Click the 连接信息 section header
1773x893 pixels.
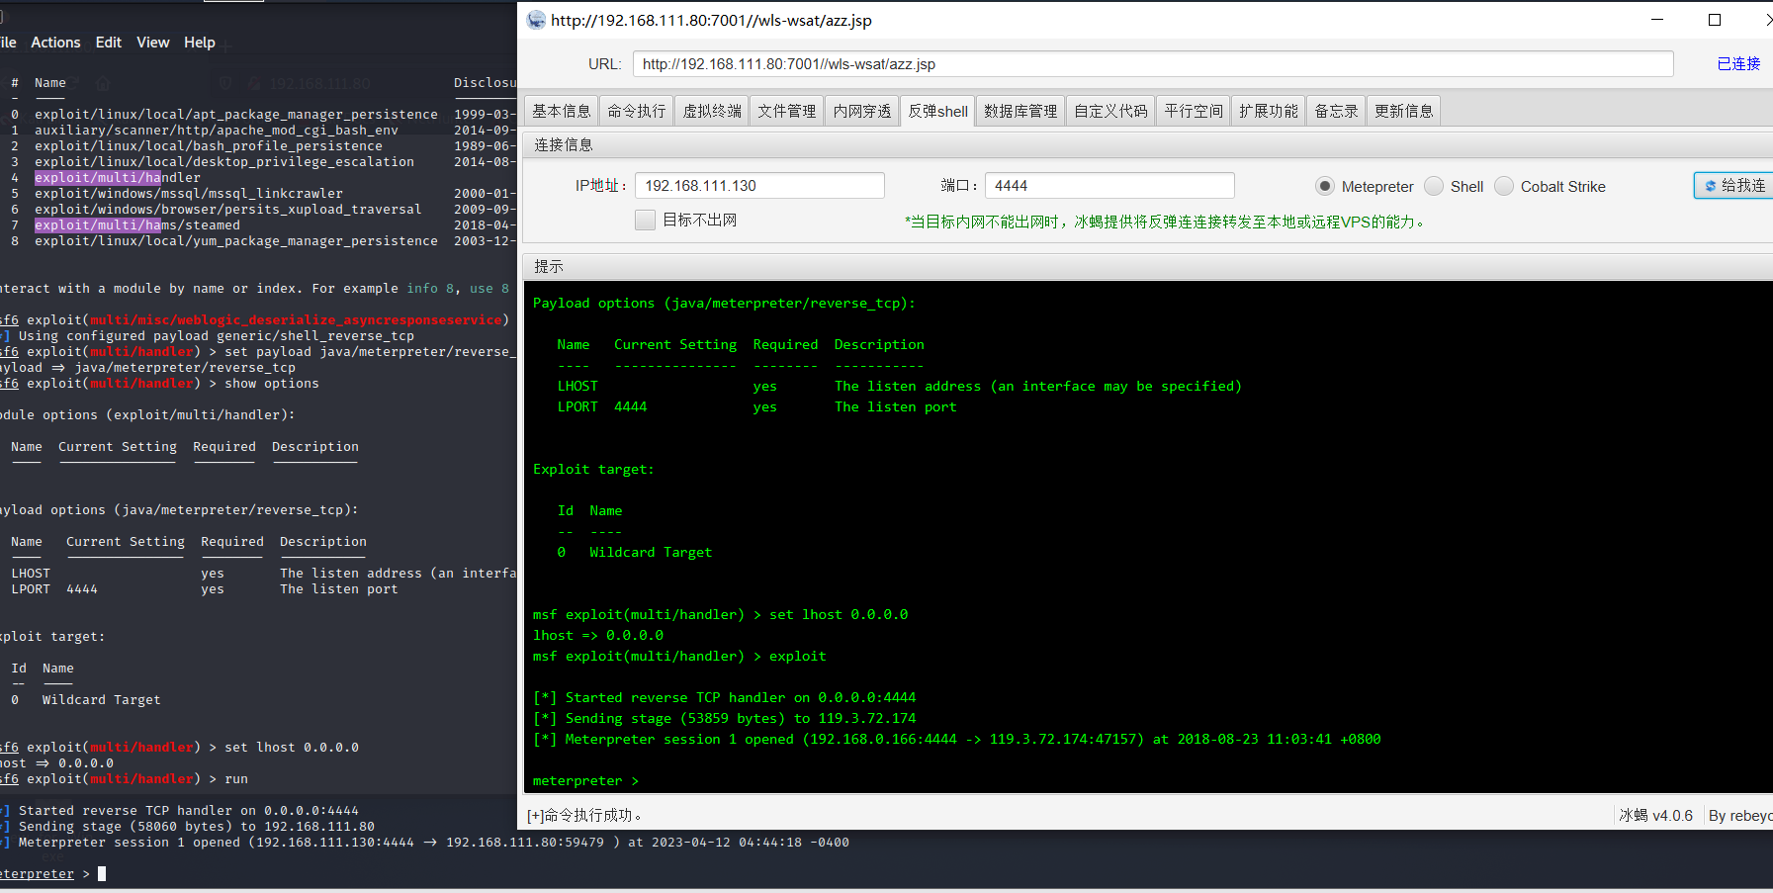(x=564, y=144)
